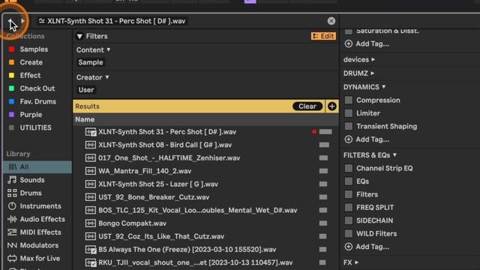Expand the devices tag group
The width and height of the screenshot is (480, 270).
click(373, 59)
